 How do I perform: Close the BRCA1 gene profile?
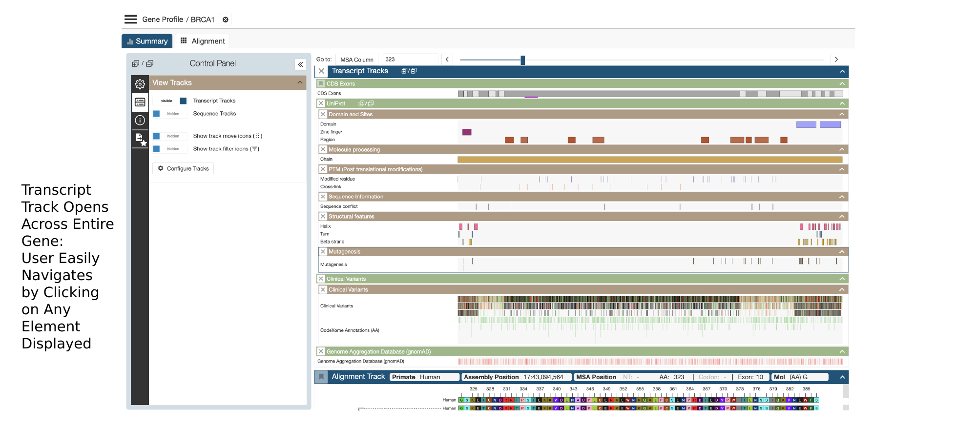tap(226, 20)
